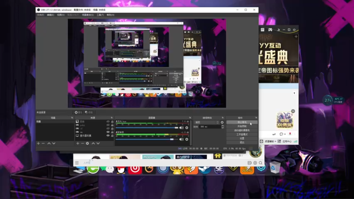354x199 pixels.
Task: Hide the 显示器采集 source
Action: pyautogui.click(x=108, y=136)
